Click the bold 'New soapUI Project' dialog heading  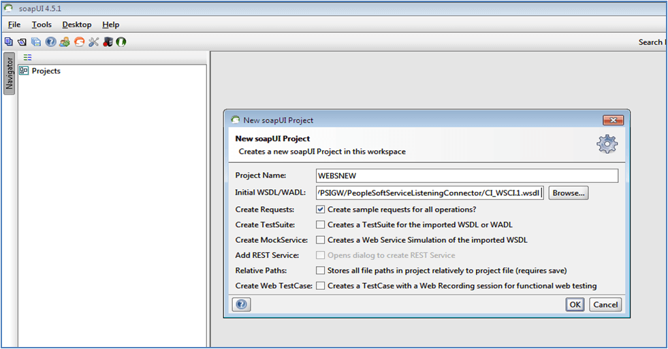[x=272, y=138]
